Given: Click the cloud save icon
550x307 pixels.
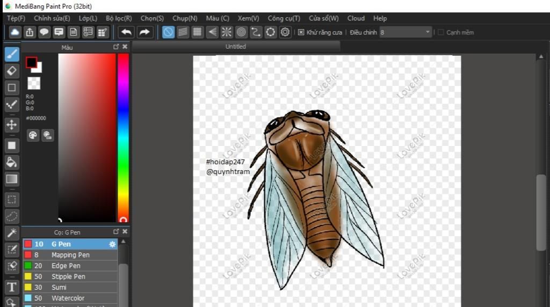Looking at the screenshot, I should click(15, 32).
